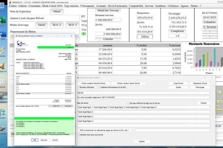Click the % forfait cell 26,00
Image resolution: width=223 pixels, height=148 pixels.
143,73
